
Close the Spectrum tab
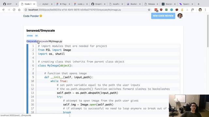pyautogui.click(x=192, y=4)
